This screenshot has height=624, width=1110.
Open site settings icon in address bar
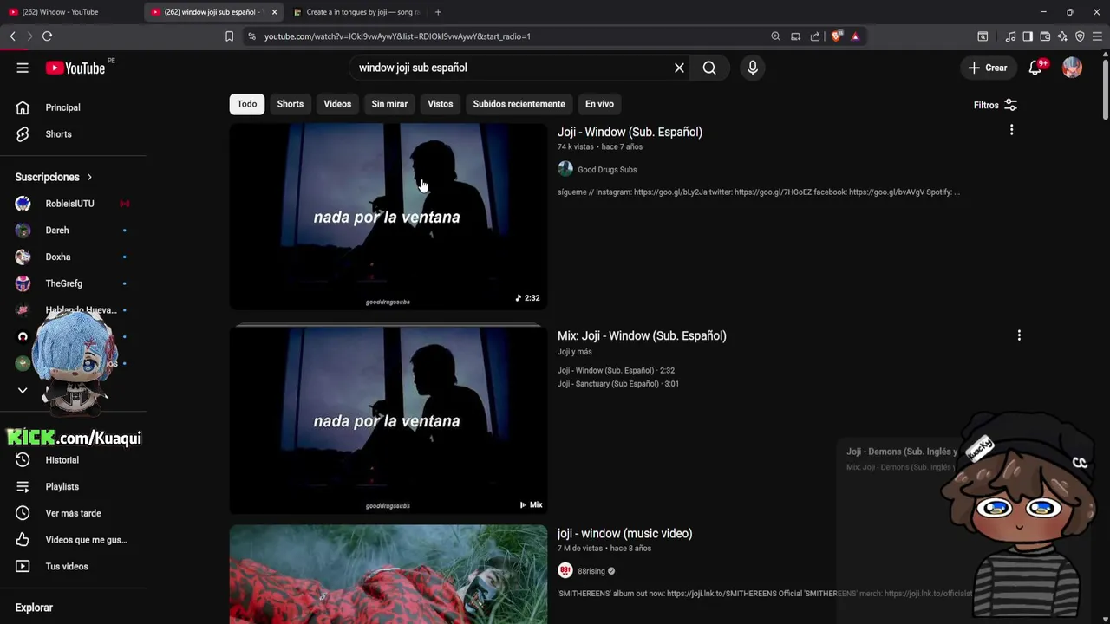tap(251, 36)
